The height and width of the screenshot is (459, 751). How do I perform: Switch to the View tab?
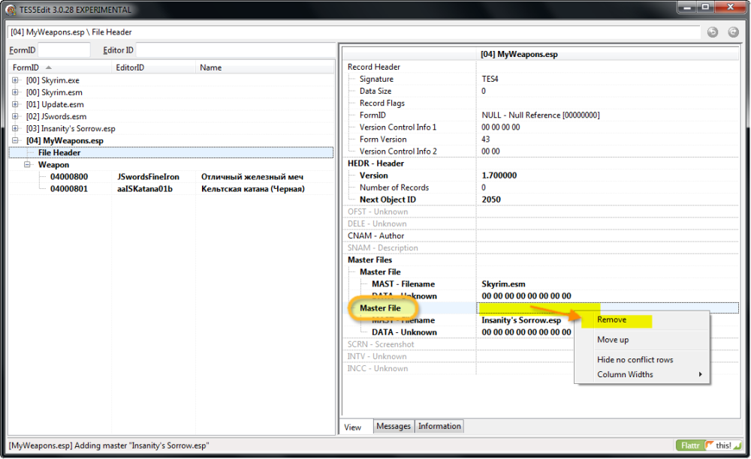coord(352,427)
